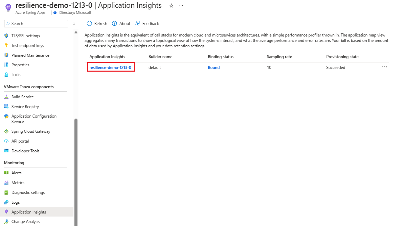Collapse the sidebar with the double chevron
The image size is (406, 226).
[x=73, y=24]
